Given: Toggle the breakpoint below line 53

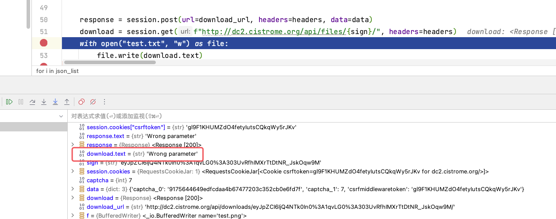Looking at the screenshot, I should pyautogui.click(x=43, y=65).
